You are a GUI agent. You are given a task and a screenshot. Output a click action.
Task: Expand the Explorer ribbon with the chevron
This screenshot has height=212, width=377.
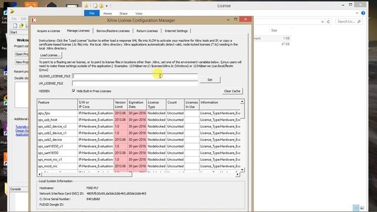pyautogui.click(x=357, y=13)
